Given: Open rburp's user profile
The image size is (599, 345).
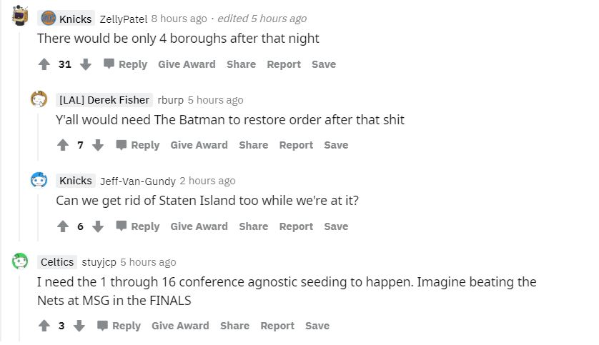Looking at the screenshot, I should point(170,100).
